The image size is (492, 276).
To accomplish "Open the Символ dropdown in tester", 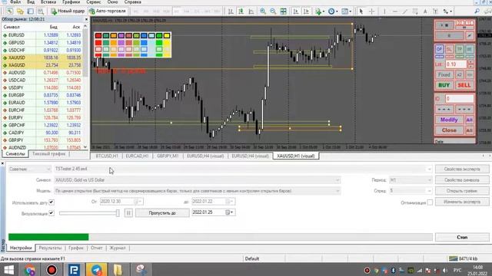I will point(198,180).
